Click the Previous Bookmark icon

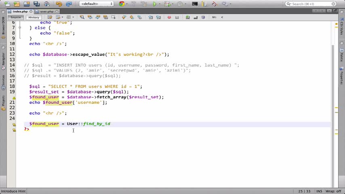pos(124,17)
